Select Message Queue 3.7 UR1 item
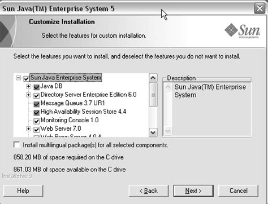Screen dimensions: 268x204 72,103
